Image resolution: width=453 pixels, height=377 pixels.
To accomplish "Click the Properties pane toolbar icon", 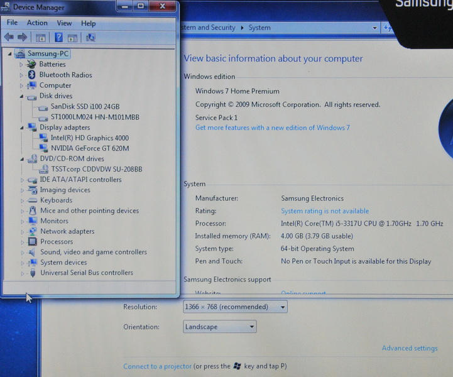I will click(72, 38).
